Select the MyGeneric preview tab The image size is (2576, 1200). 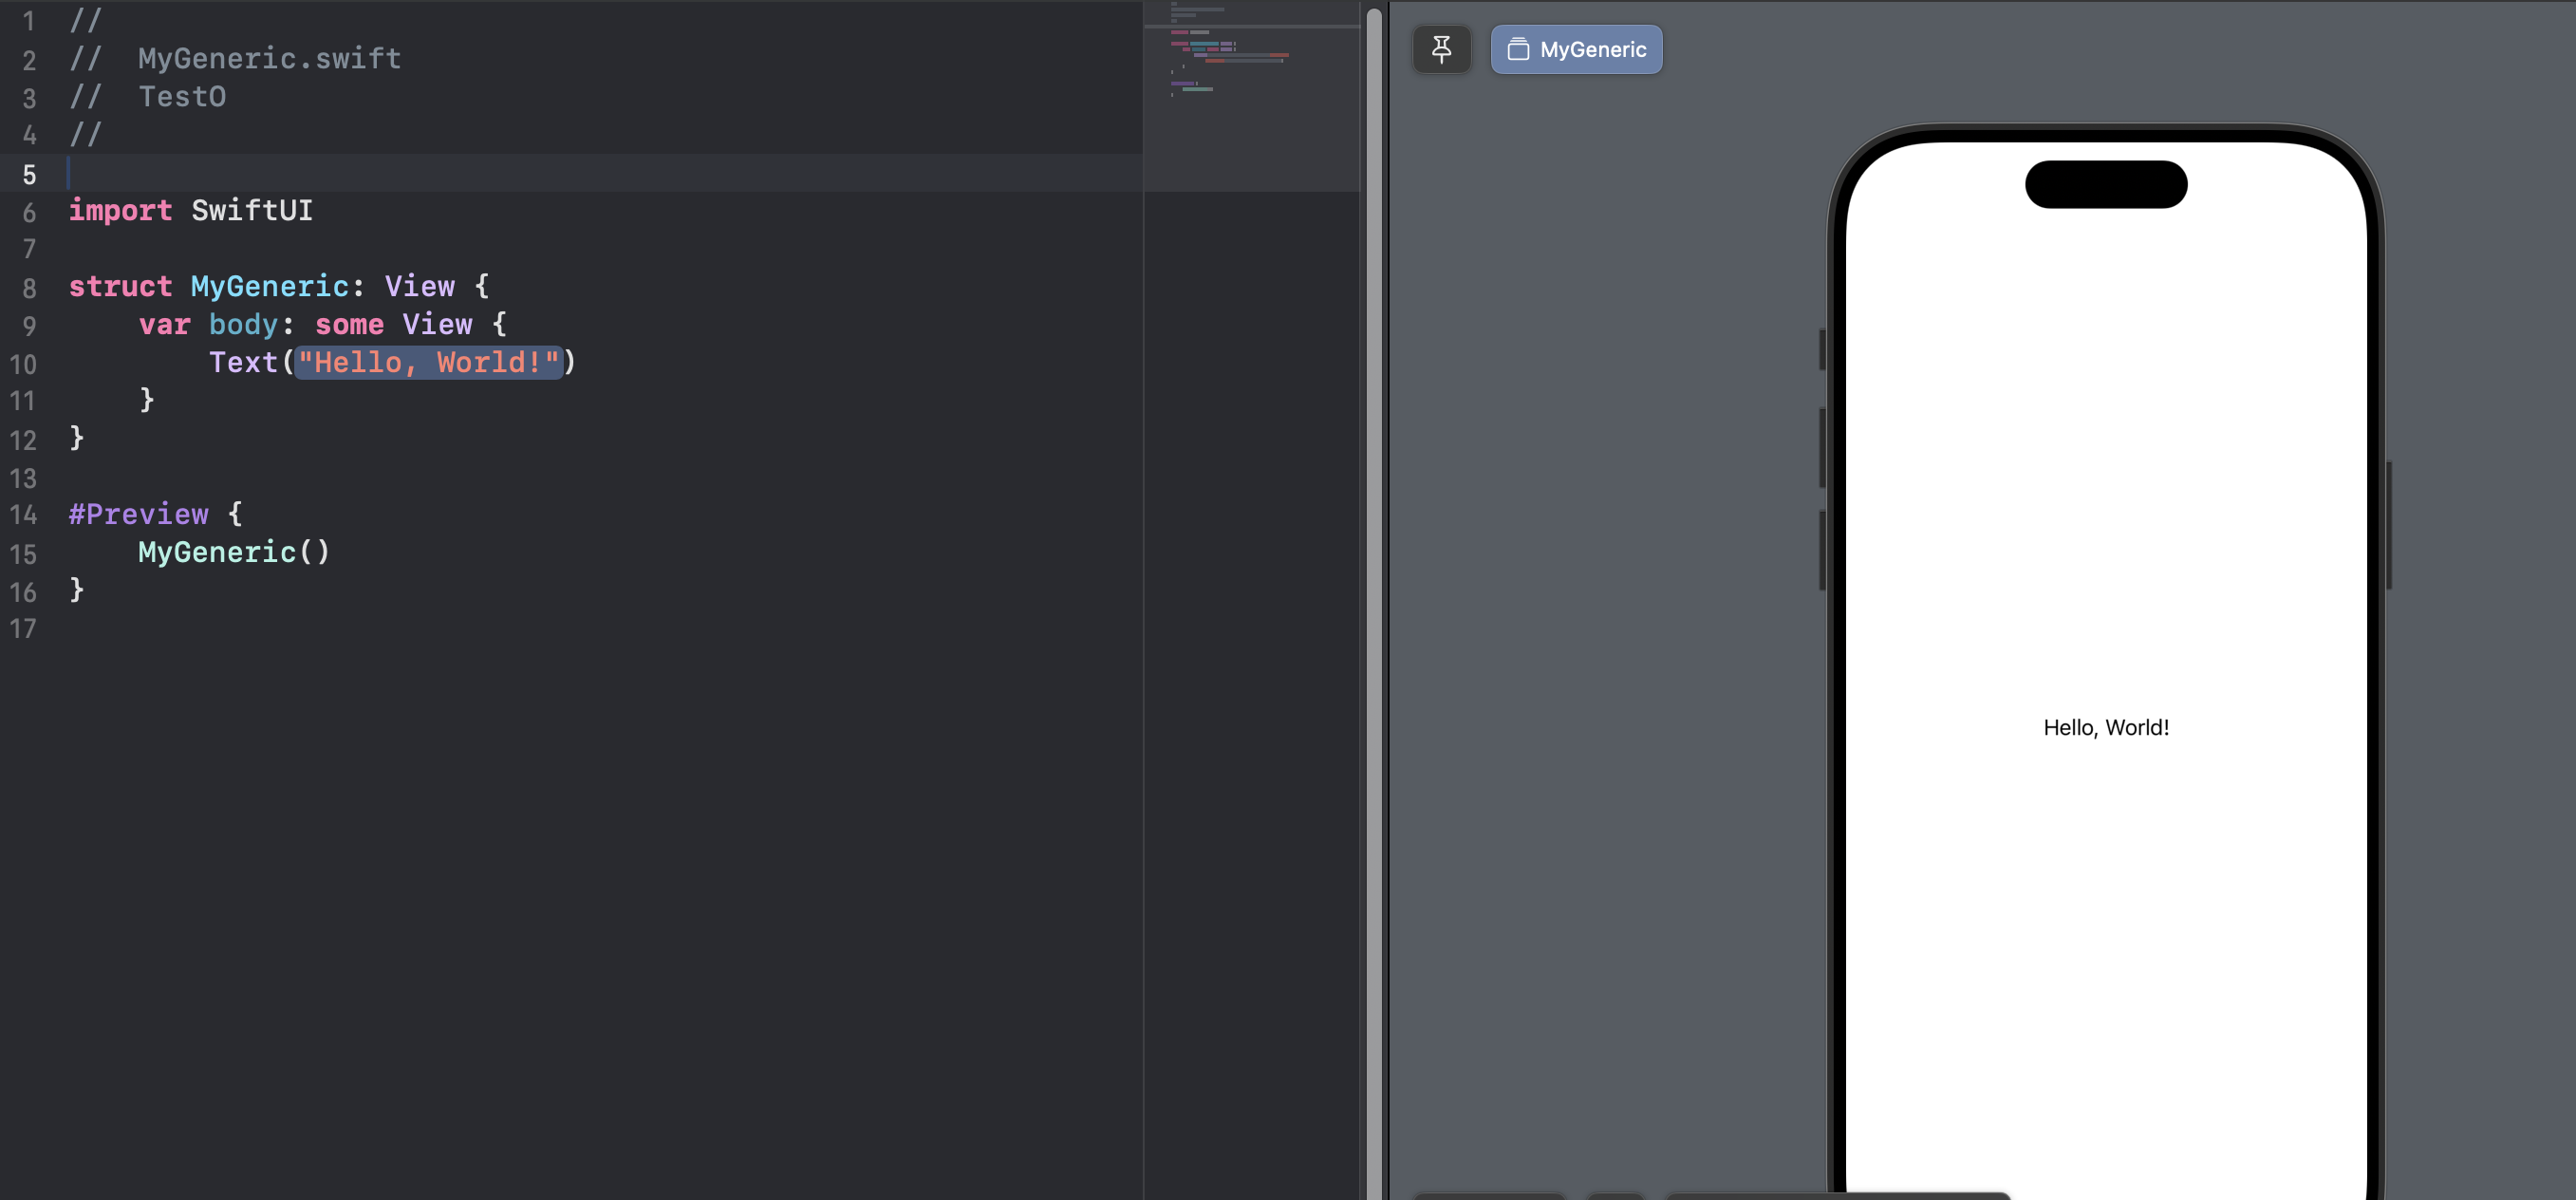1592,49
